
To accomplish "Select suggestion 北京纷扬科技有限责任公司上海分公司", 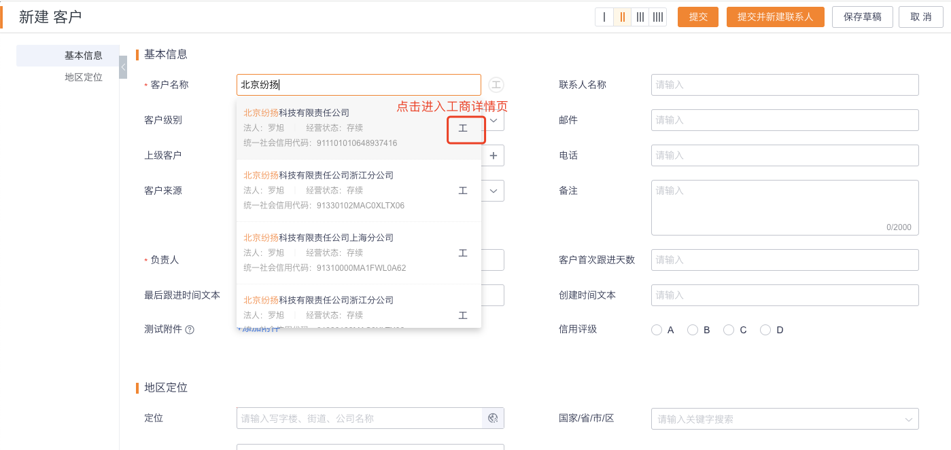I will click(x=359, y=253).
